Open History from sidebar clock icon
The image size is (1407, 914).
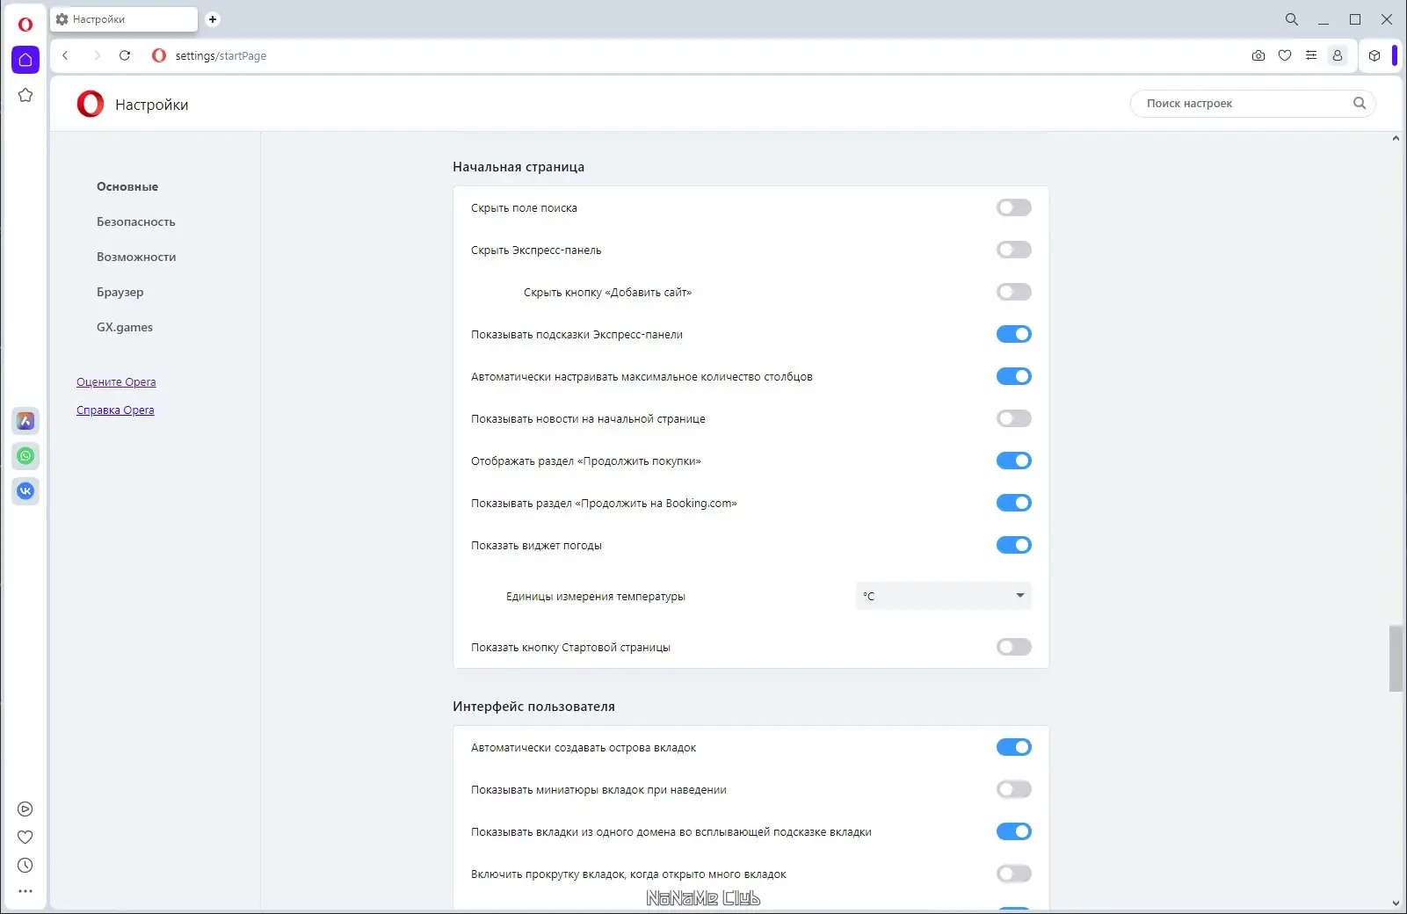tap(25, 866)
